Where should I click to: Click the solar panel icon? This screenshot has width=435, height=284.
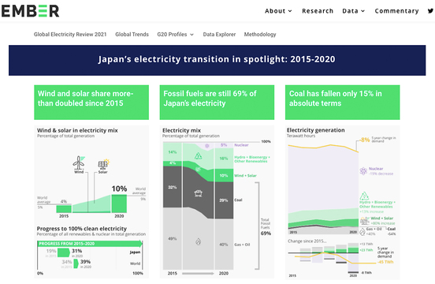click(103, 164)
